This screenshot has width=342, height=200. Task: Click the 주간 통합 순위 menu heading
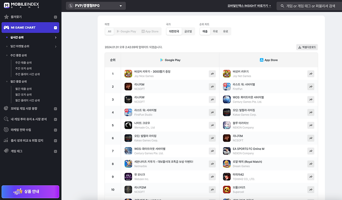18,55
